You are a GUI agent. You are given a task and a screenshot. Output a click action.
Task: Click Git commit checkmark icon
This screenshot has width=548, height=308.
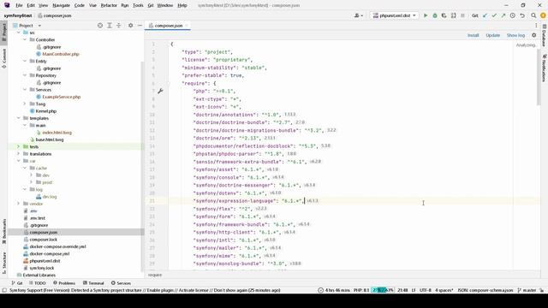494,15
